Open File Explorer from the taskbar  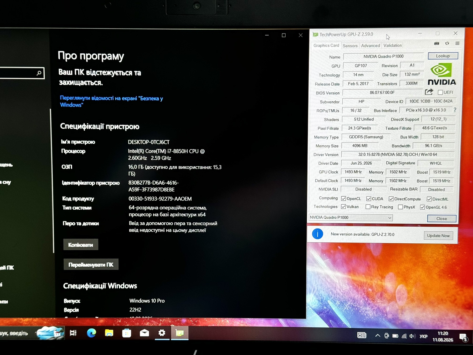click(x=109, y=333)
